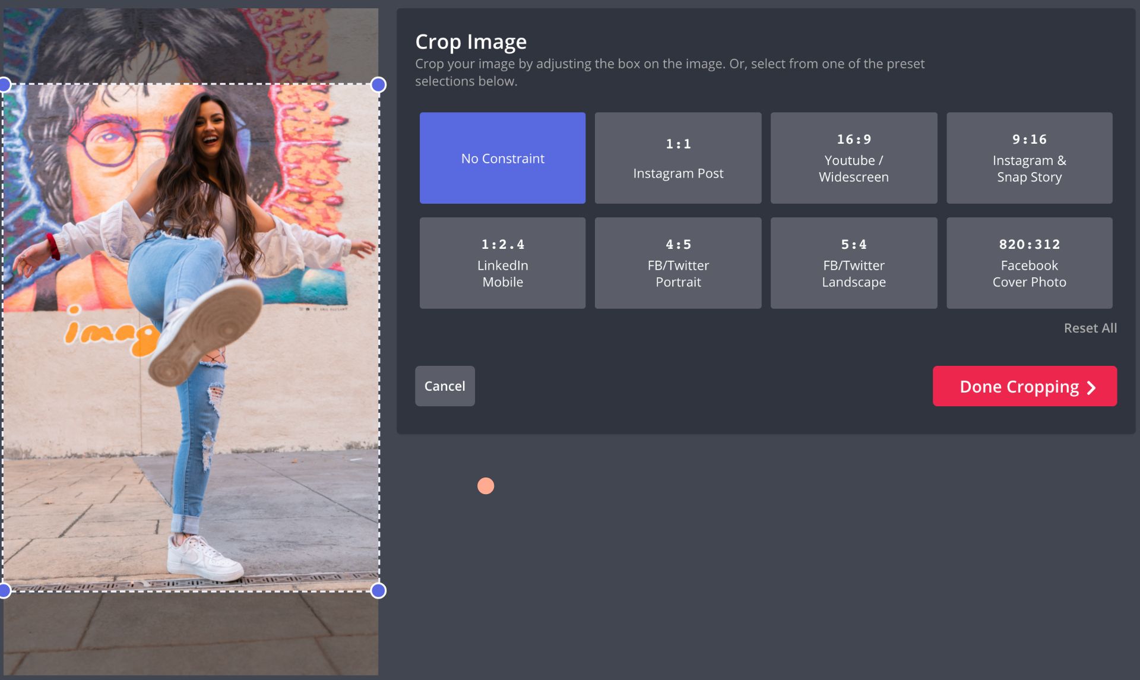Click the Reset All link

pos(1090,328)
